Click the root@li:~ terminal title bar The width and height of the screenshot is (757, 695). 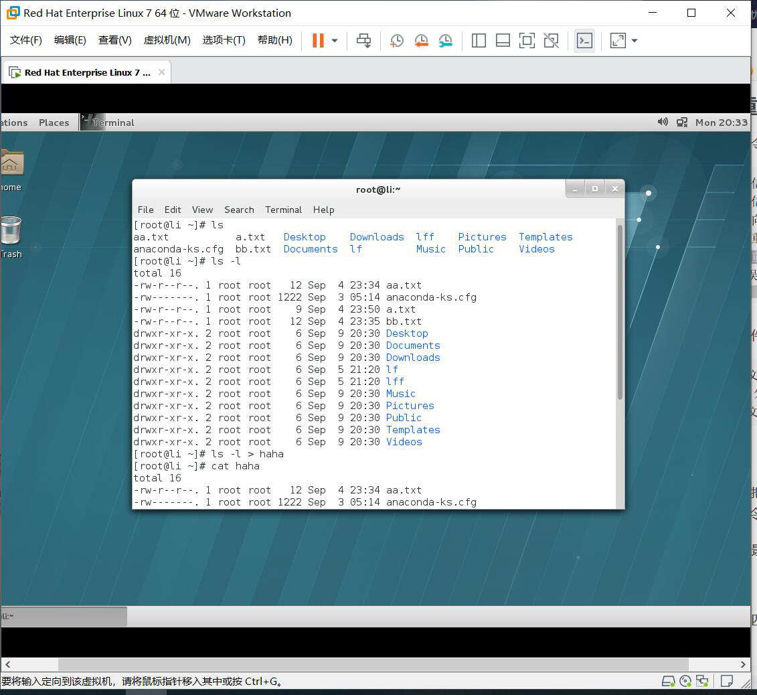pos(378,189)
